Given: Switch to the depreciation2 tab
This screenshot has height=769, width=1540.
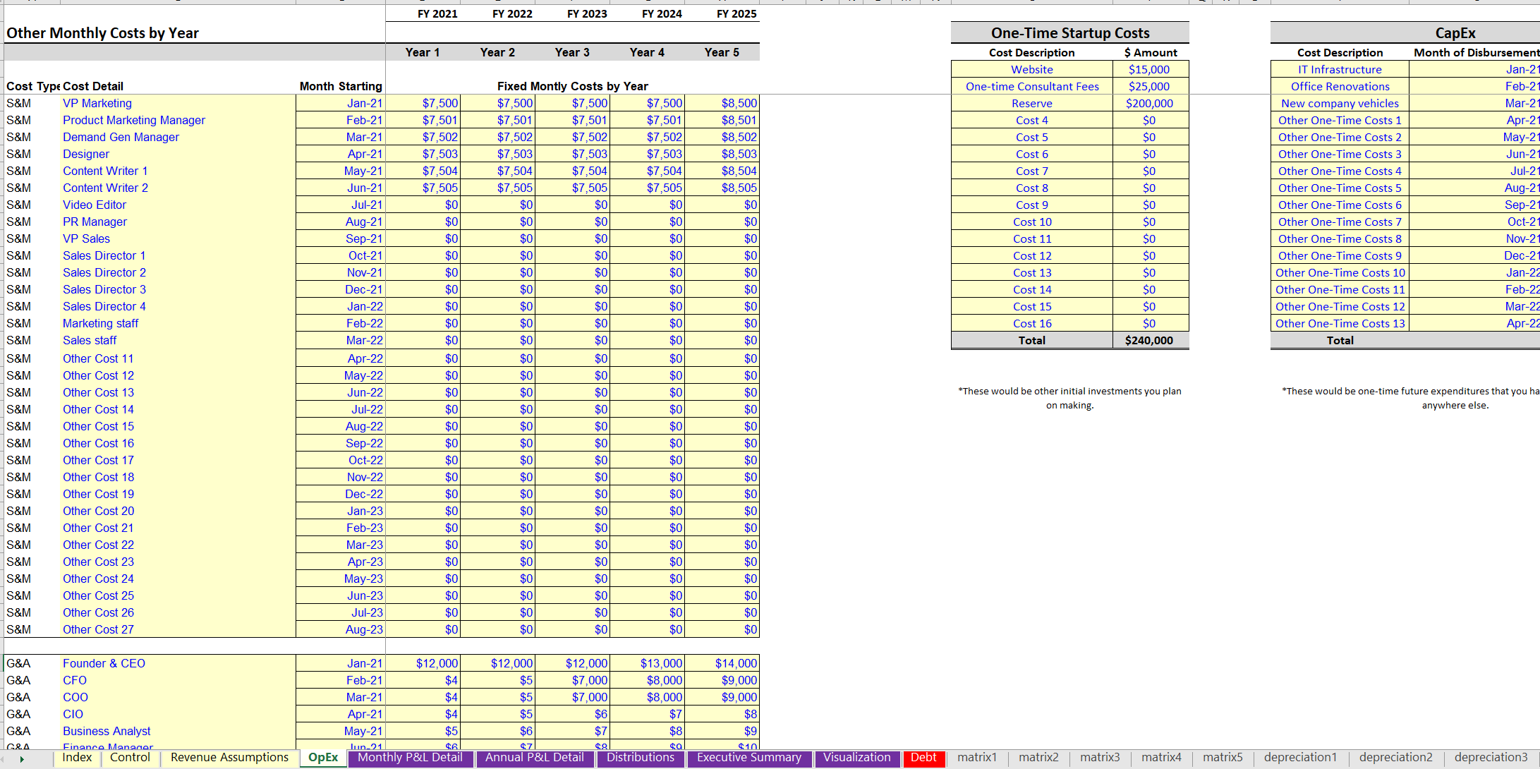Looking at the screenshot, I should [x=1395, y=758].
